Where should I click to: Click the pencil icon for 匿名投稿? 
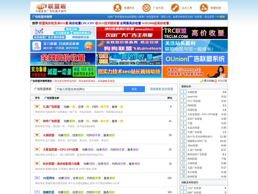coord(202,81)
